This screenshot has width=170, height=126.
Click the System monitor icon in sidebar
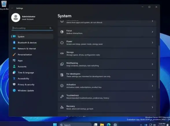pos(14,37)
